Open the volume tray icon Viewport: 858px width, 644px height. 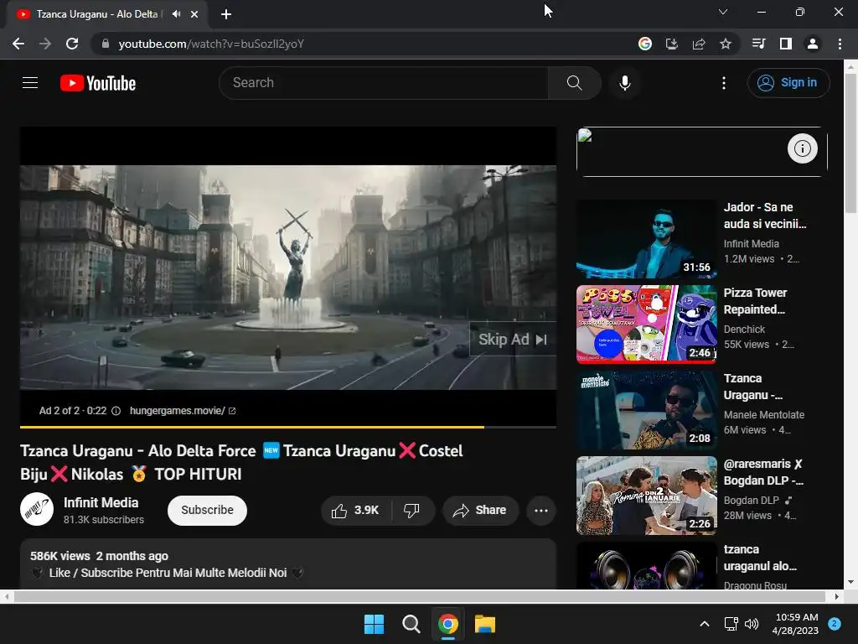pyautogui.click(x=752, y=624)
